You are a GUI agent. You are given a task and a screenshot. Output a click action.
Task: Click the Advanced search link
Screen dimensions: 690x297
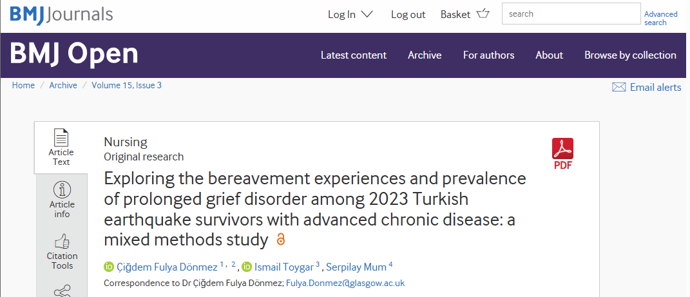pyautogui.click(x=660, y=18)
